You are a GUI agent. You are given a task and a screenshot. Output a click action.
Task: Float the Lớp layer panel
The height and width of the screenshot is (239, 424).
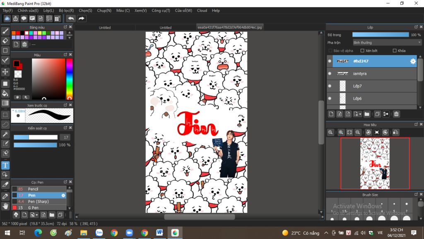416,27
